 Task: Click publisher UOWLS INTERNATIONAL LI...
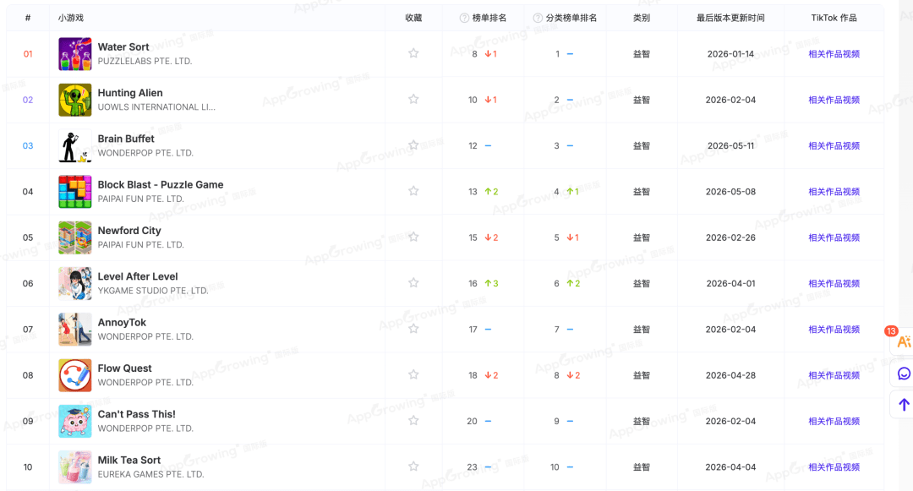point(156,107)
